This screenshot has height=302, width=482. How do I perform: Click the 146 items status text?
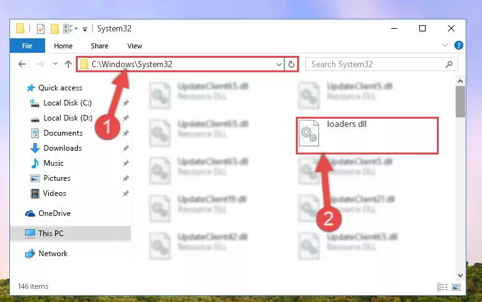tap(33, 286)
